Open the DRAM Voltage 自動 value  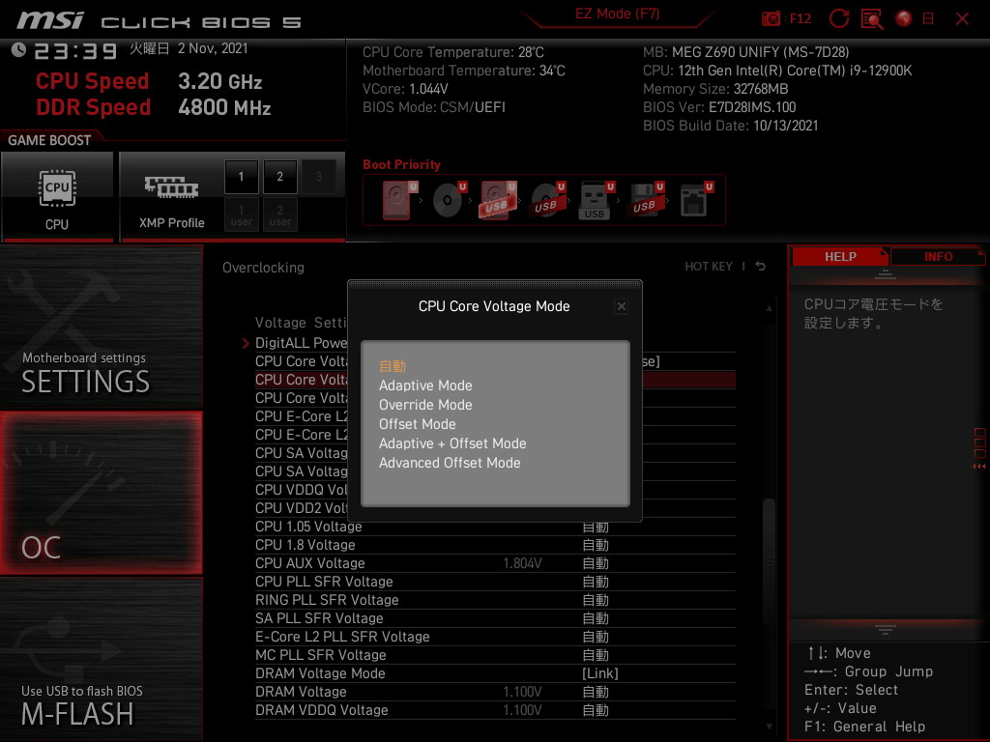point(596,692)
